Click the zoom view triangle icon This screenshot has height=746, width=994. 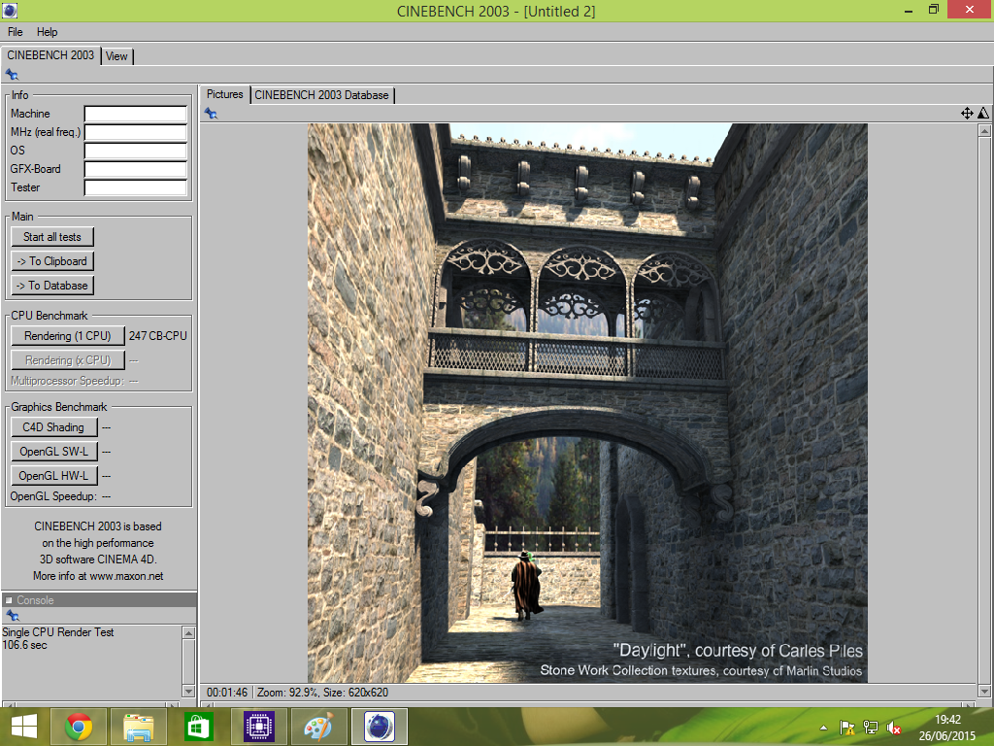click(x=983, y=114)
